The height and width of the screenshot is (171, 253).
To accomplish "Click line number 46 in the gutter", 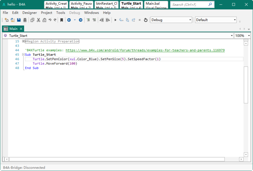I will coord(17,59).
